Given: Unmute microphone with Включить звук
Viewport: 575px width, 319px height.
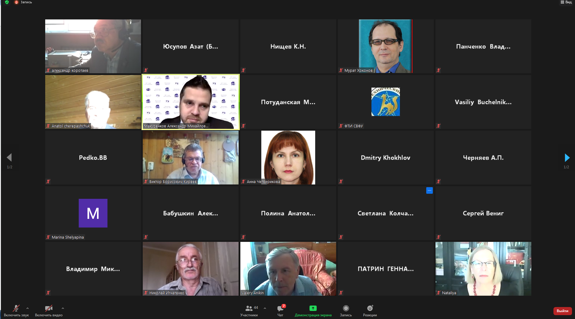Looking at the screenshot, I should 16,308.
